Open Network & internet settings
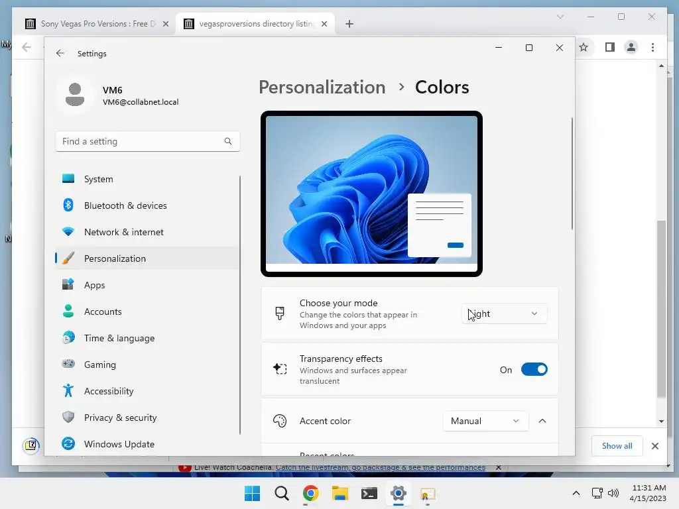The width and height of the screenshot is (679, 509). [147, 232]
